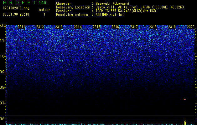Click the Observer field label
The height and width of the screenshot is (125, 197).
point(64,3)
